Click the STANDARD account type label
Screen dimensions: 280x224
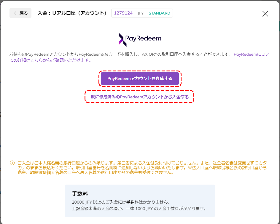159,13
